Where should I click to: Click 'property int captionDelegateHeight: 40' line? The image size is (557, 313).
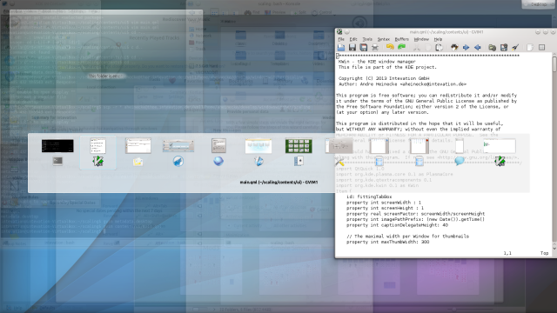[x=397, y=225]
